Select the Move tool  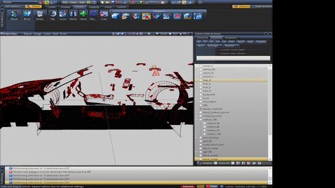click(84, 15)
